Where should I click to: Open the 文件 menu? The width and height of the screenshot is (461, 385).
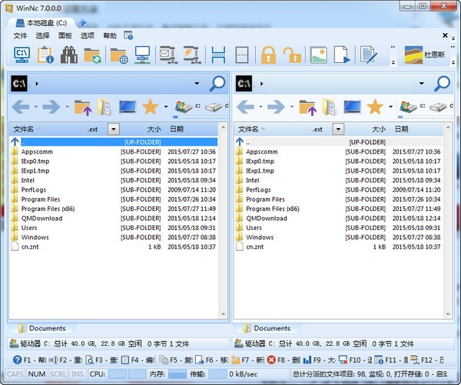[20, 35]
